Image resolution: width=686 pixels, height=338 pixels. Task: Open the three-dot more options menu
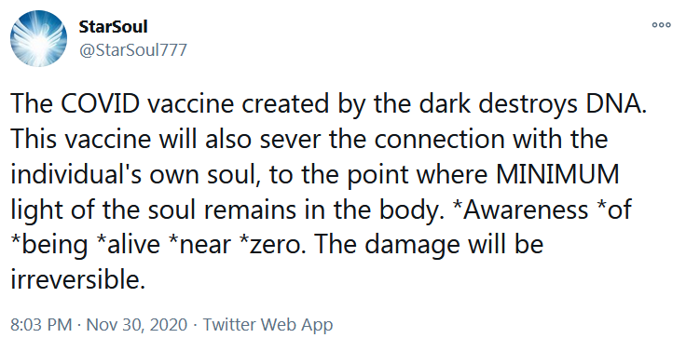tap(661, 25)
